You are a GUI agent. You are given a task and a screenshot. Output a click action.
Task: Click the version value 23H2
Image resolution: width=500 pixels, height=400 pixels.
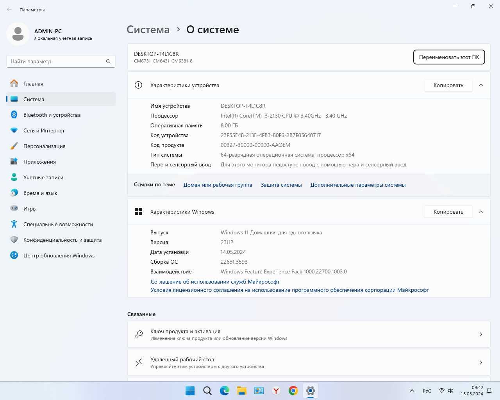point(227,242)
